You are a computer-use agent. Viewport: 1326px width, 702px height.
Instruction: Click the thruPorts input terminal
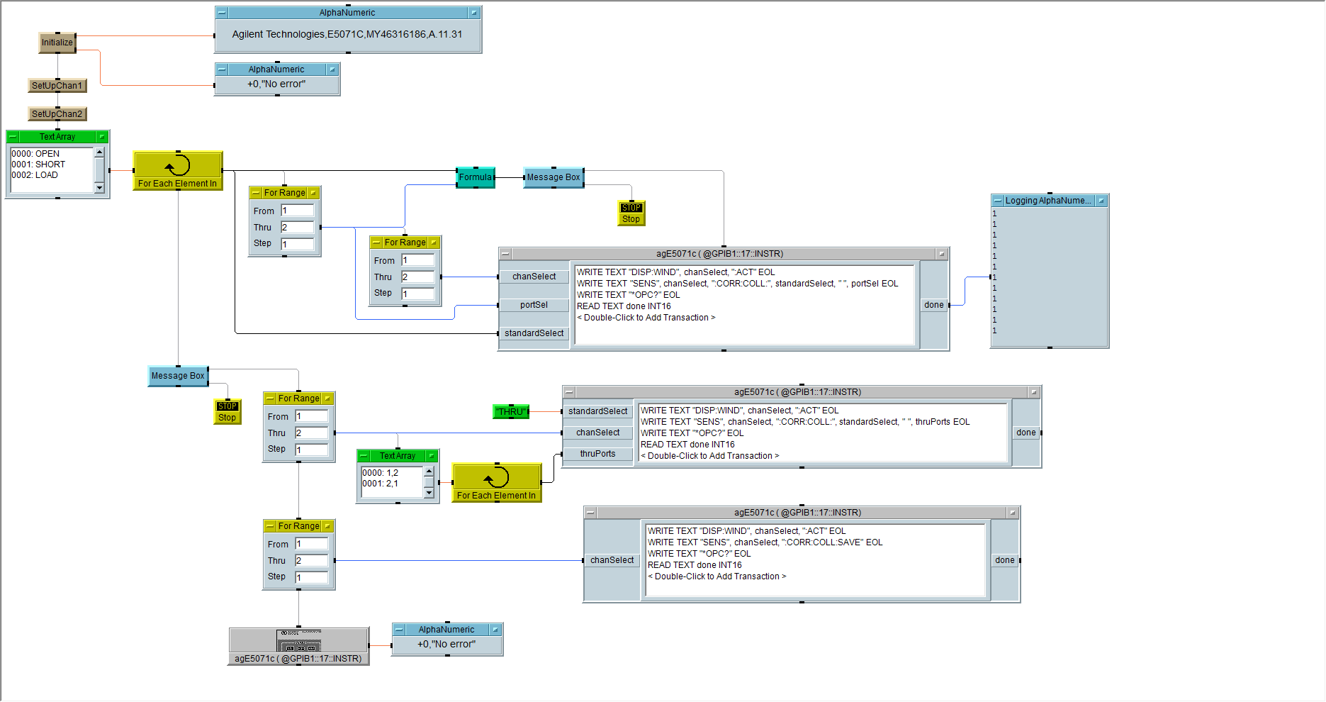[597, 454]
